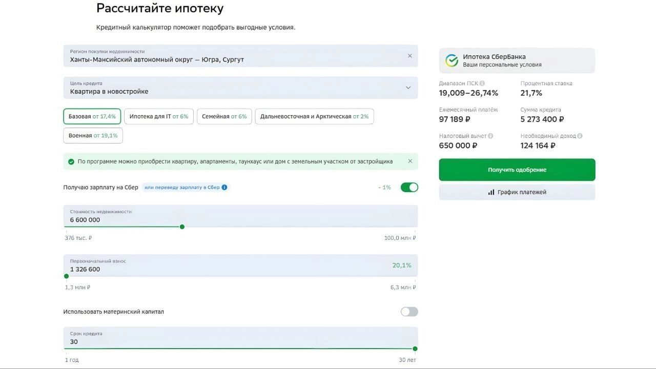Viewport: 656px width, 369px height.
Task: Expand the Цель кредита dropdown
Action: tap(408, 88)
